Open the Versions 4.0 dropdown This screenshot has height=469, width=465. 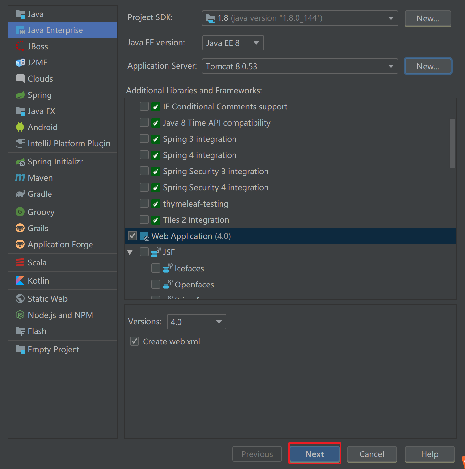pyautogui.click(x=196, y=322)
